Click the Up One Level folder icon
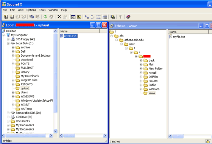The image size is (212, 144). coord(79,17)
